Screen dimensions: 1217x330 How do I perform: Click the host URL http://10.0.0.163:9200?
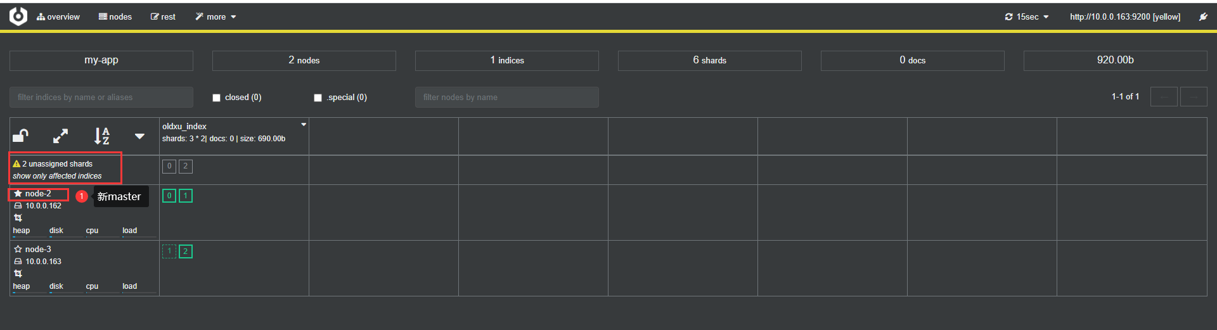click(1125, 17)
